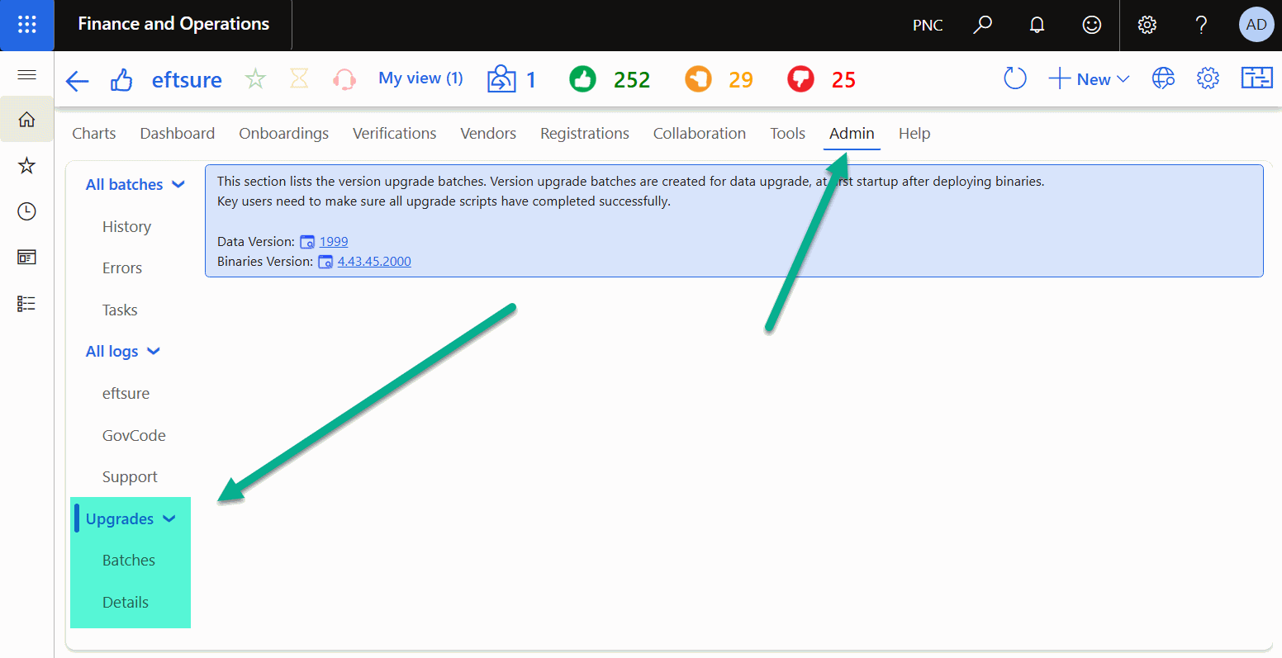Open Batches under Upgrades

pos(129,561)
